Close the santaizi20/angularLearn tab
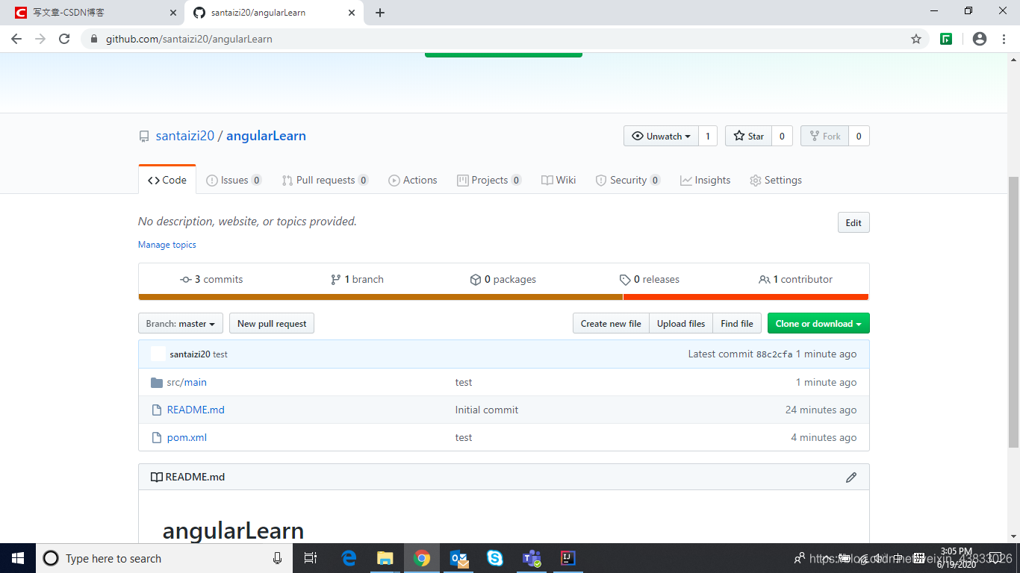The height and width of the screenshot is (573, 1020). [351, 13]
